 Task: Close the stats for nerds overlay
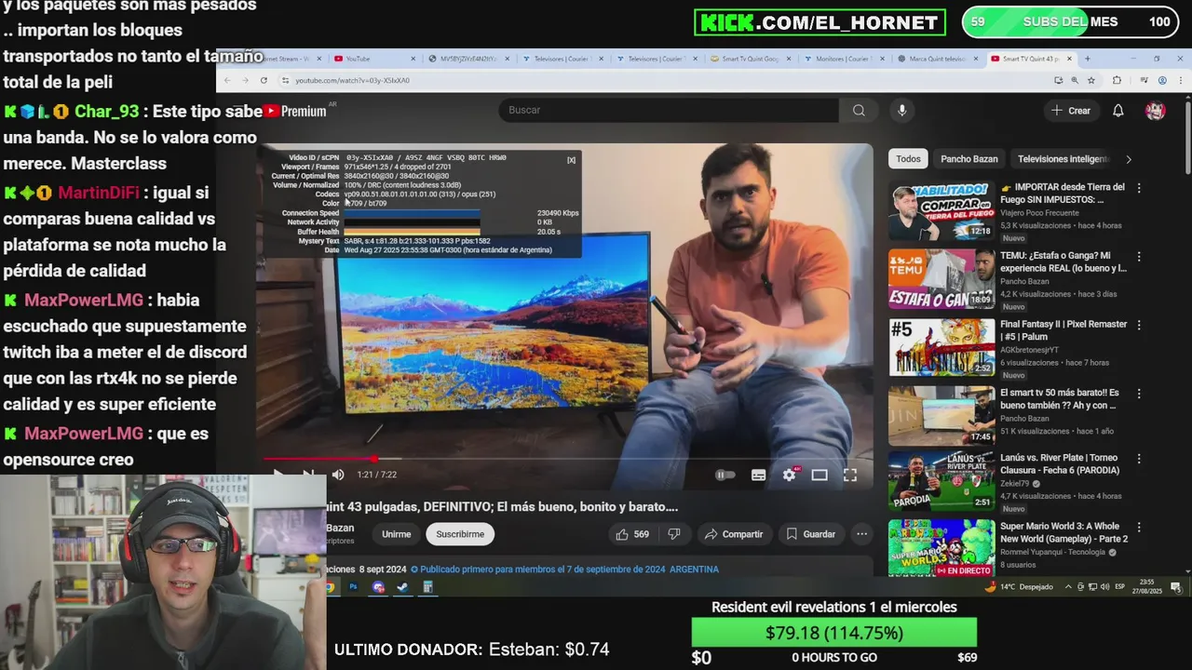click(x=571, y=160)
